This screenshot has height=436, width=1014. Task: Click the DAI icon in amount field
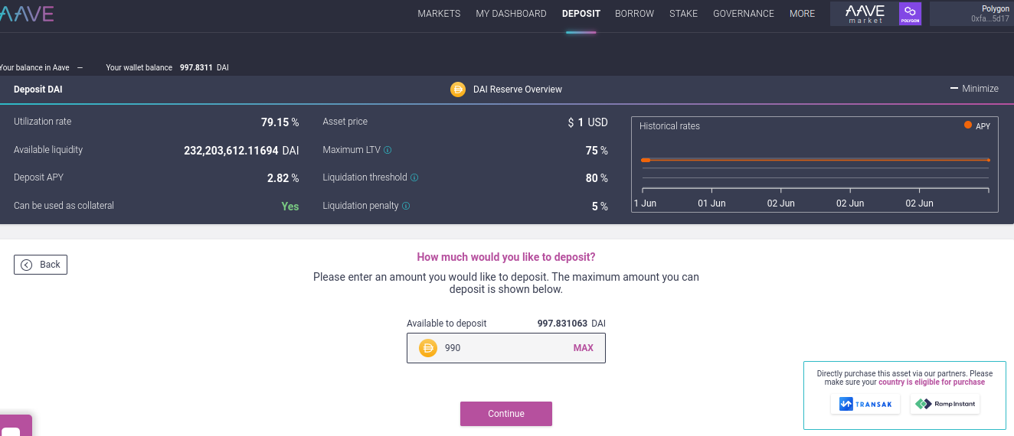pyautogui.click(x=427, y=348)
